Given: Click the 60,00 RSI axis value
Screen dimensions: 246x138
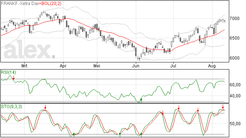Looking at the screenshot, I should tap(235, 85).
